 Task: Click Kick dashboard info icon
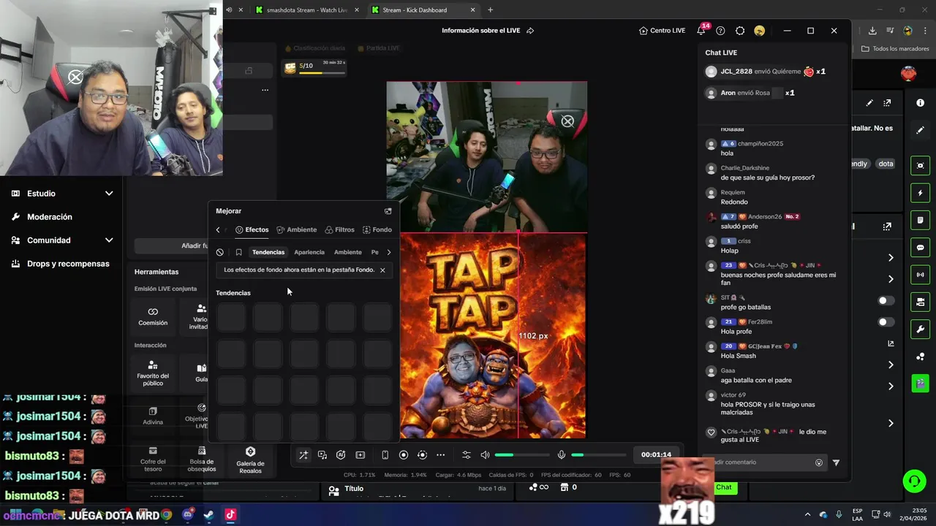920,103
